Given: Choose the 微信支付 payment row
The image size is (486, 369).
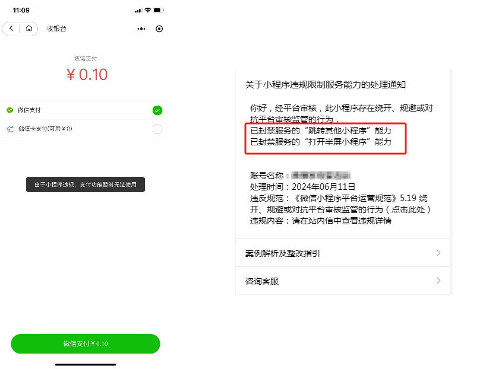Looking at the screenshot, I should [x=85, y=110].
